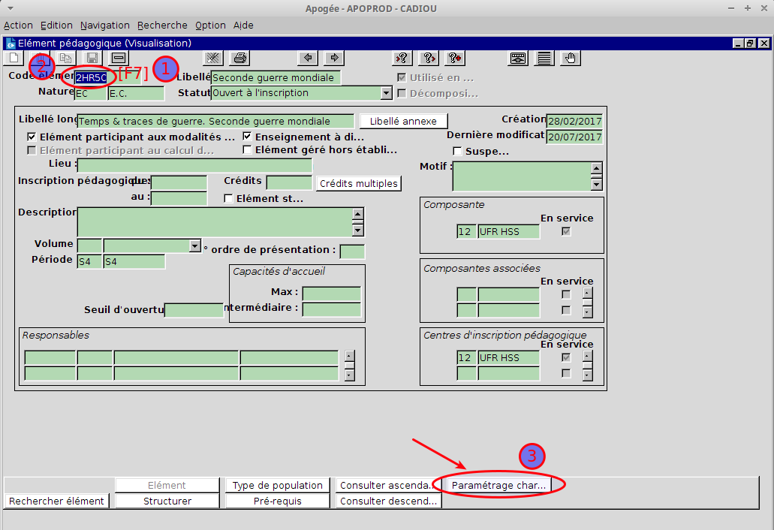Check the 'Elément géré hors établi...' box
The height and width of the screenshot is (530, 774).
248,150
